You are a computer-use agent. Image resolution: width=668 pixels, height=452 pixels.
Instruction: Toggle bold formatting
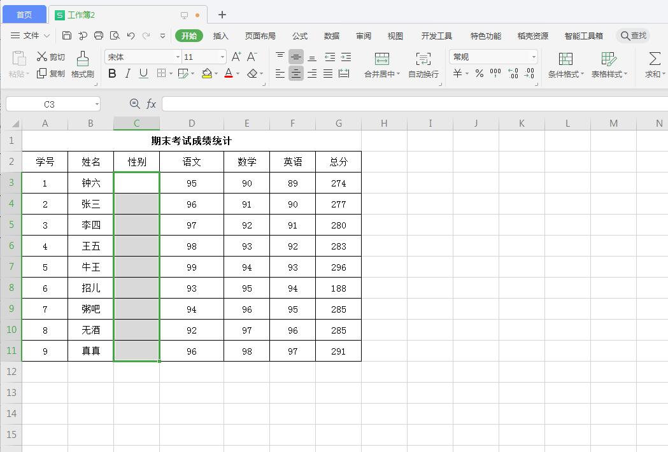(x=112, y=73)
